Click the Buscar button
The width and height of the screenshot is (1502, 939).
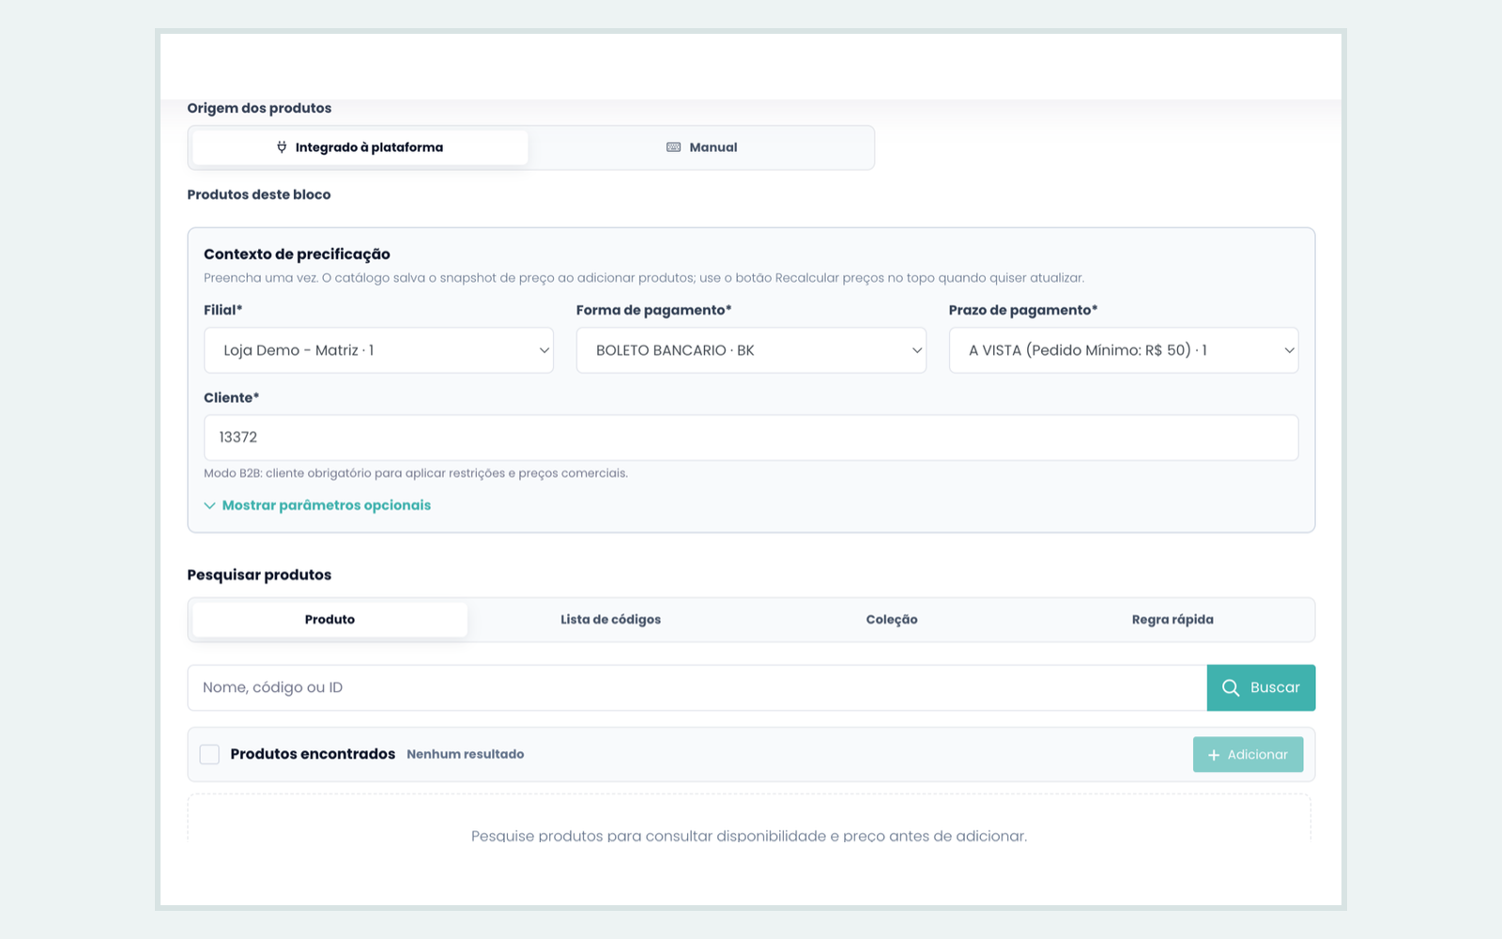pyautogui.click(x=1261, y=688)
